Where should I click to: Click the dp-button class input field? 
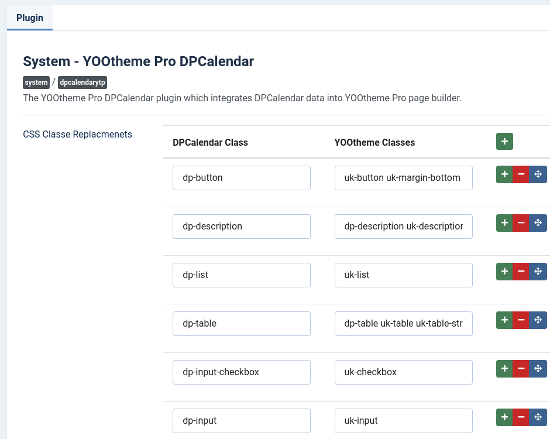click(x=241, y=177)
